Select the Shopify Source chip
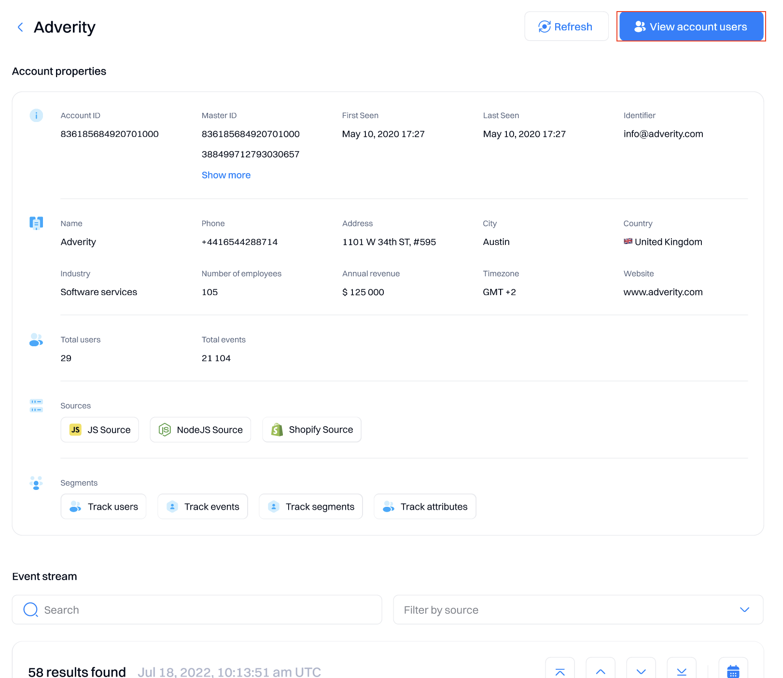The image size is (783, 678). coord(312,430)
